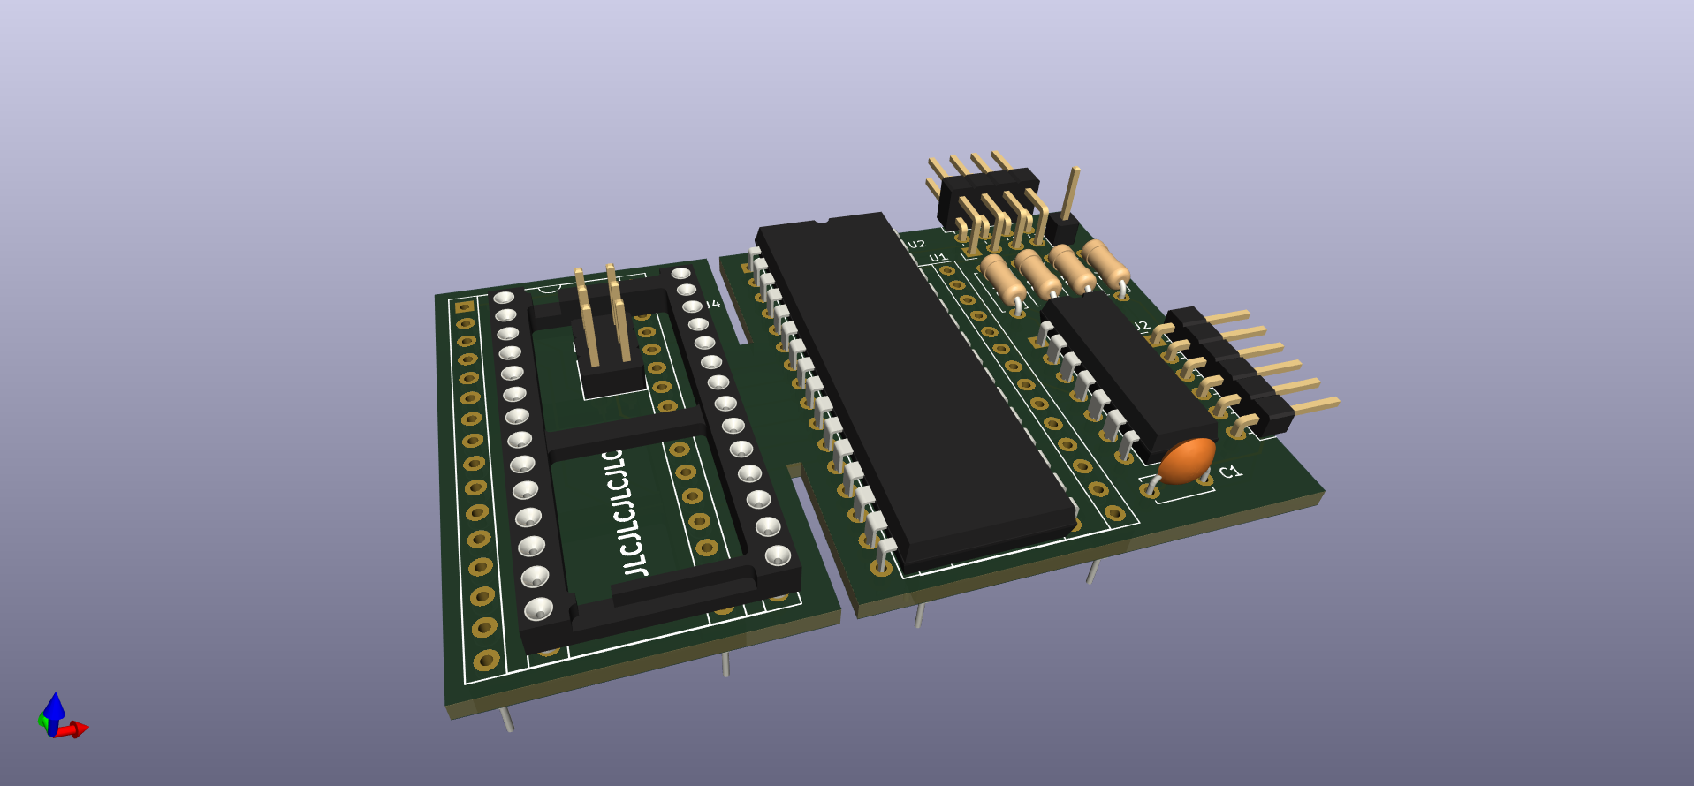Viewport: 1694px width, 786px height.
Task: Click the U2 silkscreen label
Action: (x=915, y=244)
